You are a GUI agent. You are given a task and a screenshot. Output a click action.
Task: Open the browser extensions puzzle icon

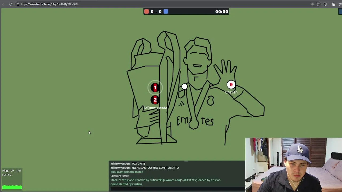pos(325,4)
